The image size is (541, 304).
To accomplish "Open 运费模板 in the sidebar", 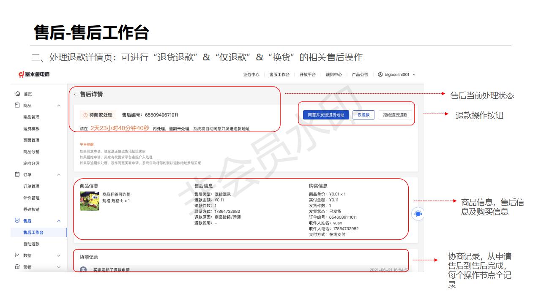I will point(31,129).
